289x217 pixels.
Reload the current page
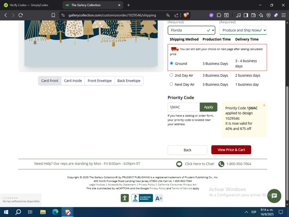point(20,15)
